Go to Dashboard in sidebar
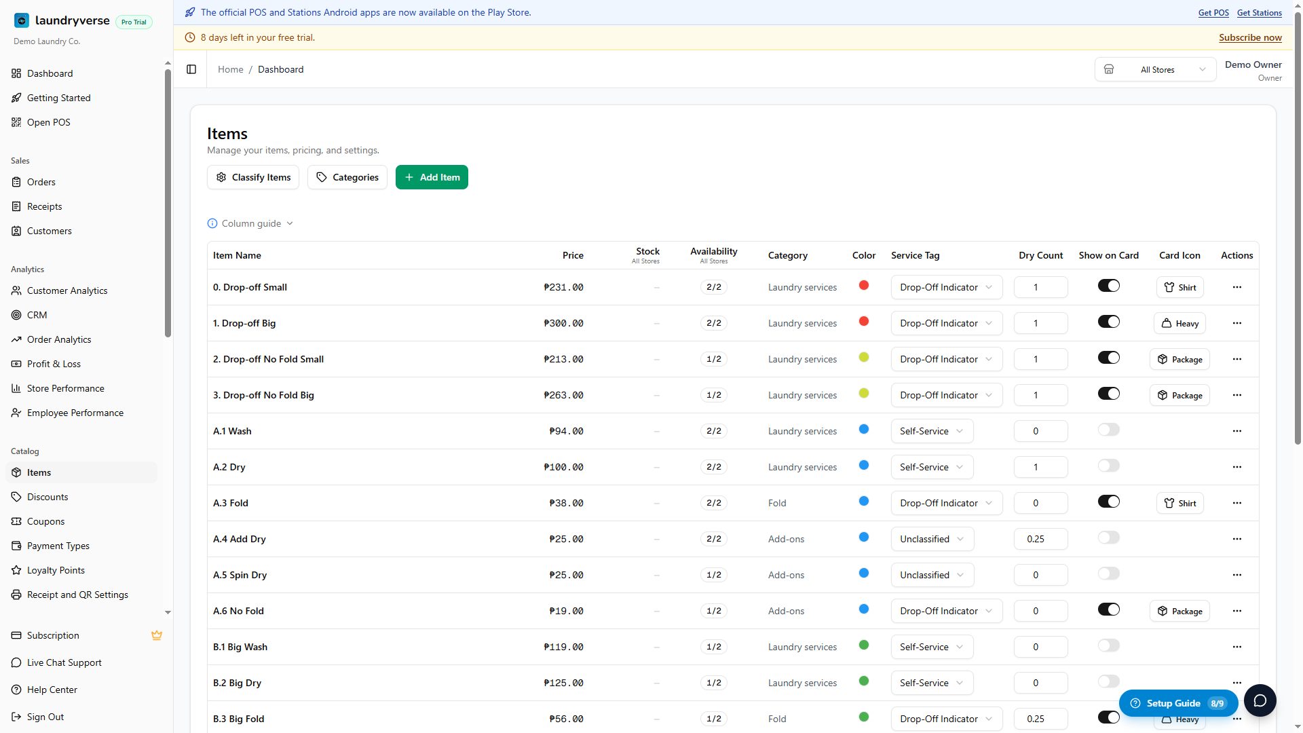This screenshot has height=733, width=1303. click(x=81, y=73)
